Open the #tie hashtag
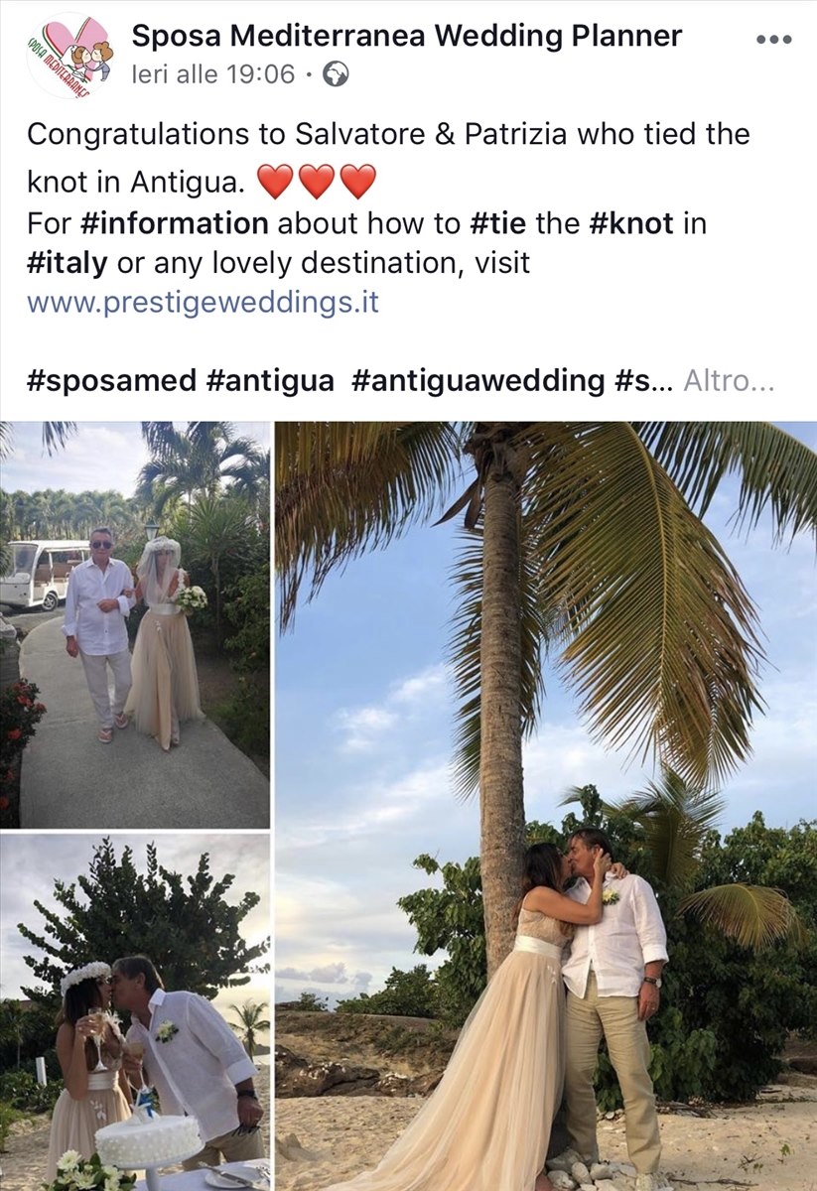Screen dimensions: 817x1191 pos(499,223)
